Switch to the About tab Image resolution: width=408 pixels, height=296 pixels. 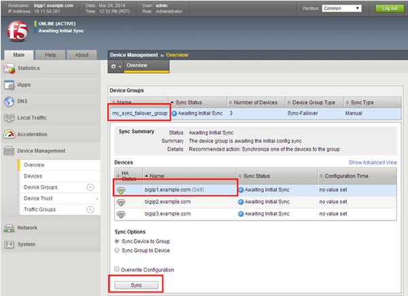82,54
